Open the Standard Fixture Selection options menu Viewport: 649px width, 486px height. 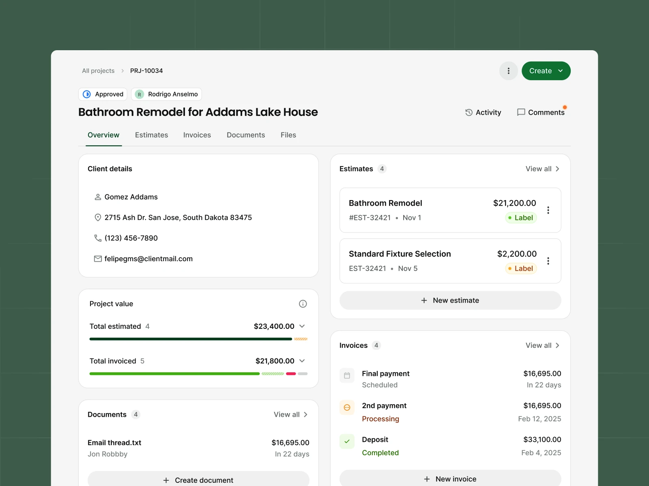click(548, 261)
